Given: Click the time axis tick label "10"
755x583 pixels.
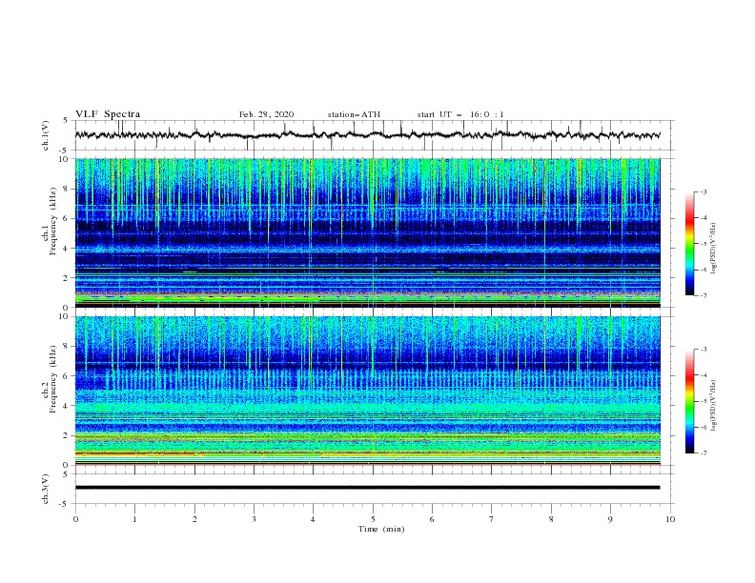Looking at the screenshot, I should [670, 519].
